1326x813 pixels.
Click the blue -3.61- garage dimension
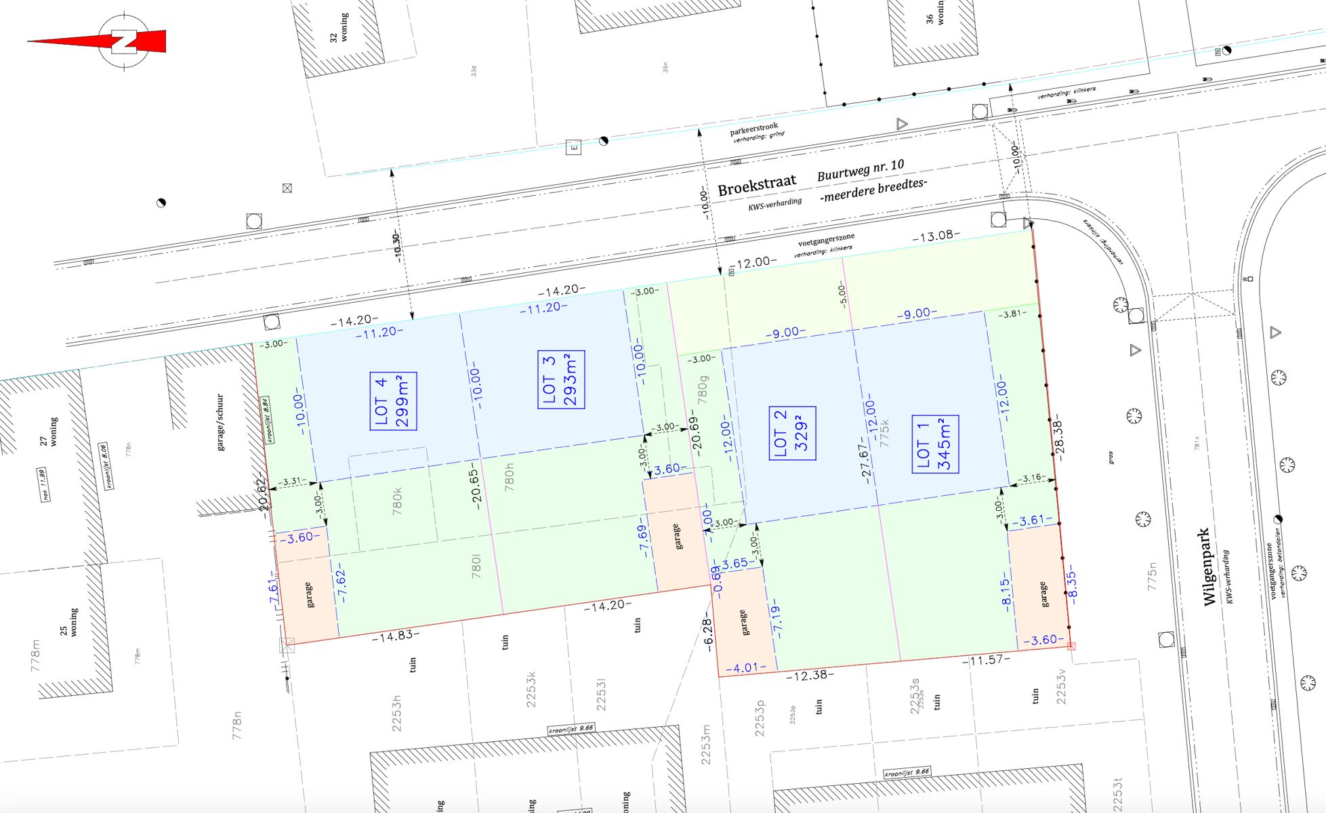tap(1033, 520)
